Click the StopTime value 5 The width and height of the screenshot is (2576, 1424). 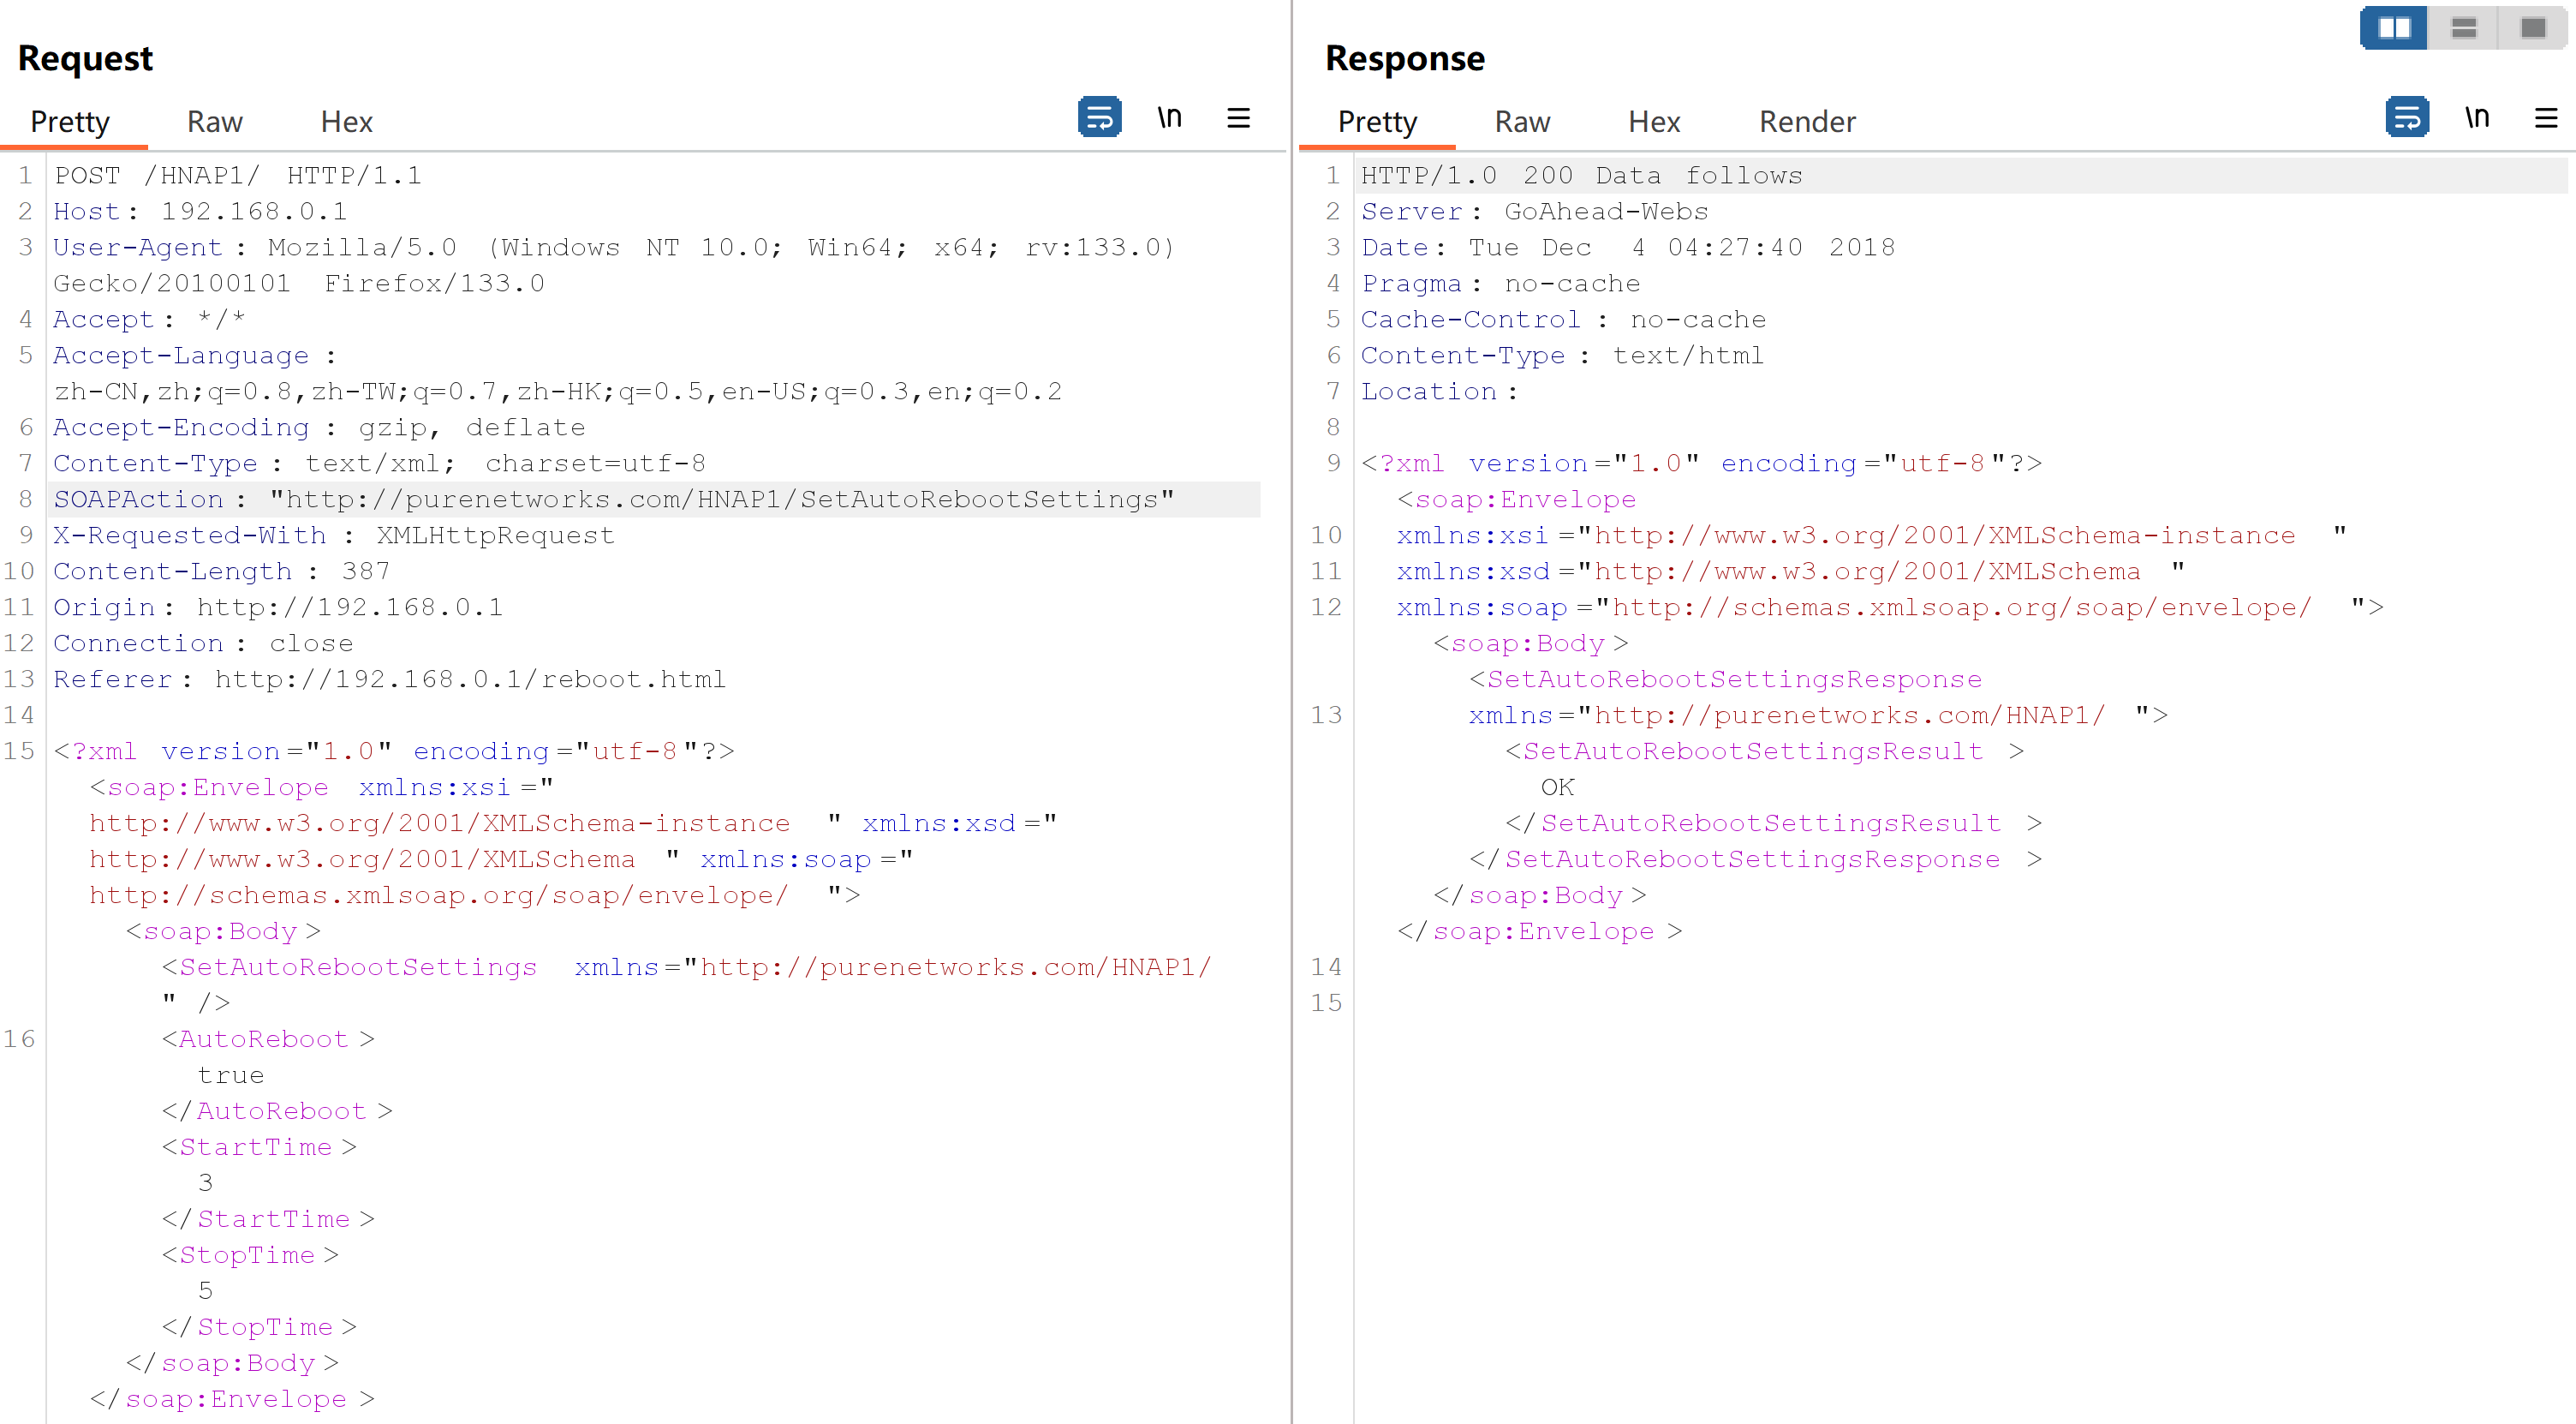click(206, 1292)
